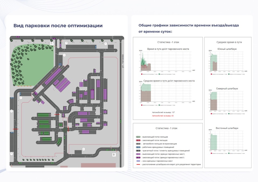This screenshot has width=258, height=182.
Task: Toggle green series in Северный шлагбаум legend
Action: [x=229, y=114]
